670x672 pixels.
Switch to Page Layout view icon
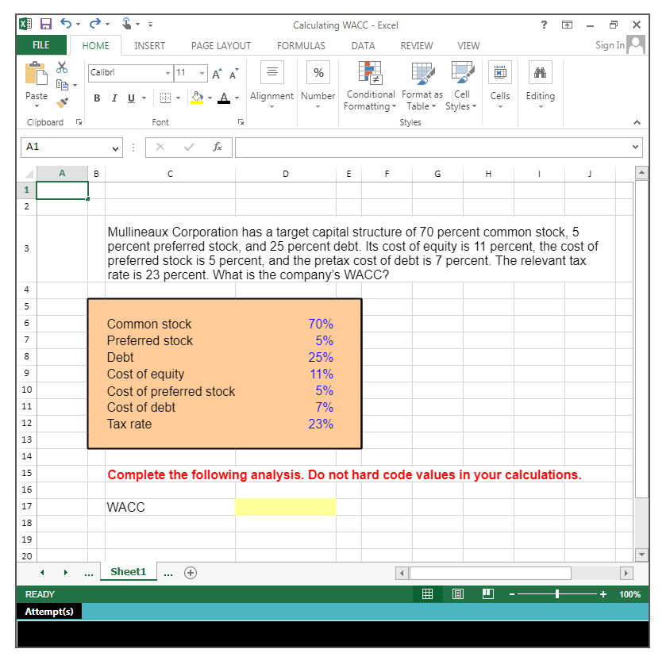[x=457, y=593]
